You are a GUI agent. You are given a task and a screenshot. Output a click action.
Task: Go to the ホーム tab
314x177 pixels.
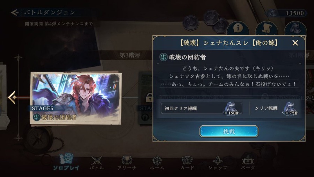coord(157,163)
